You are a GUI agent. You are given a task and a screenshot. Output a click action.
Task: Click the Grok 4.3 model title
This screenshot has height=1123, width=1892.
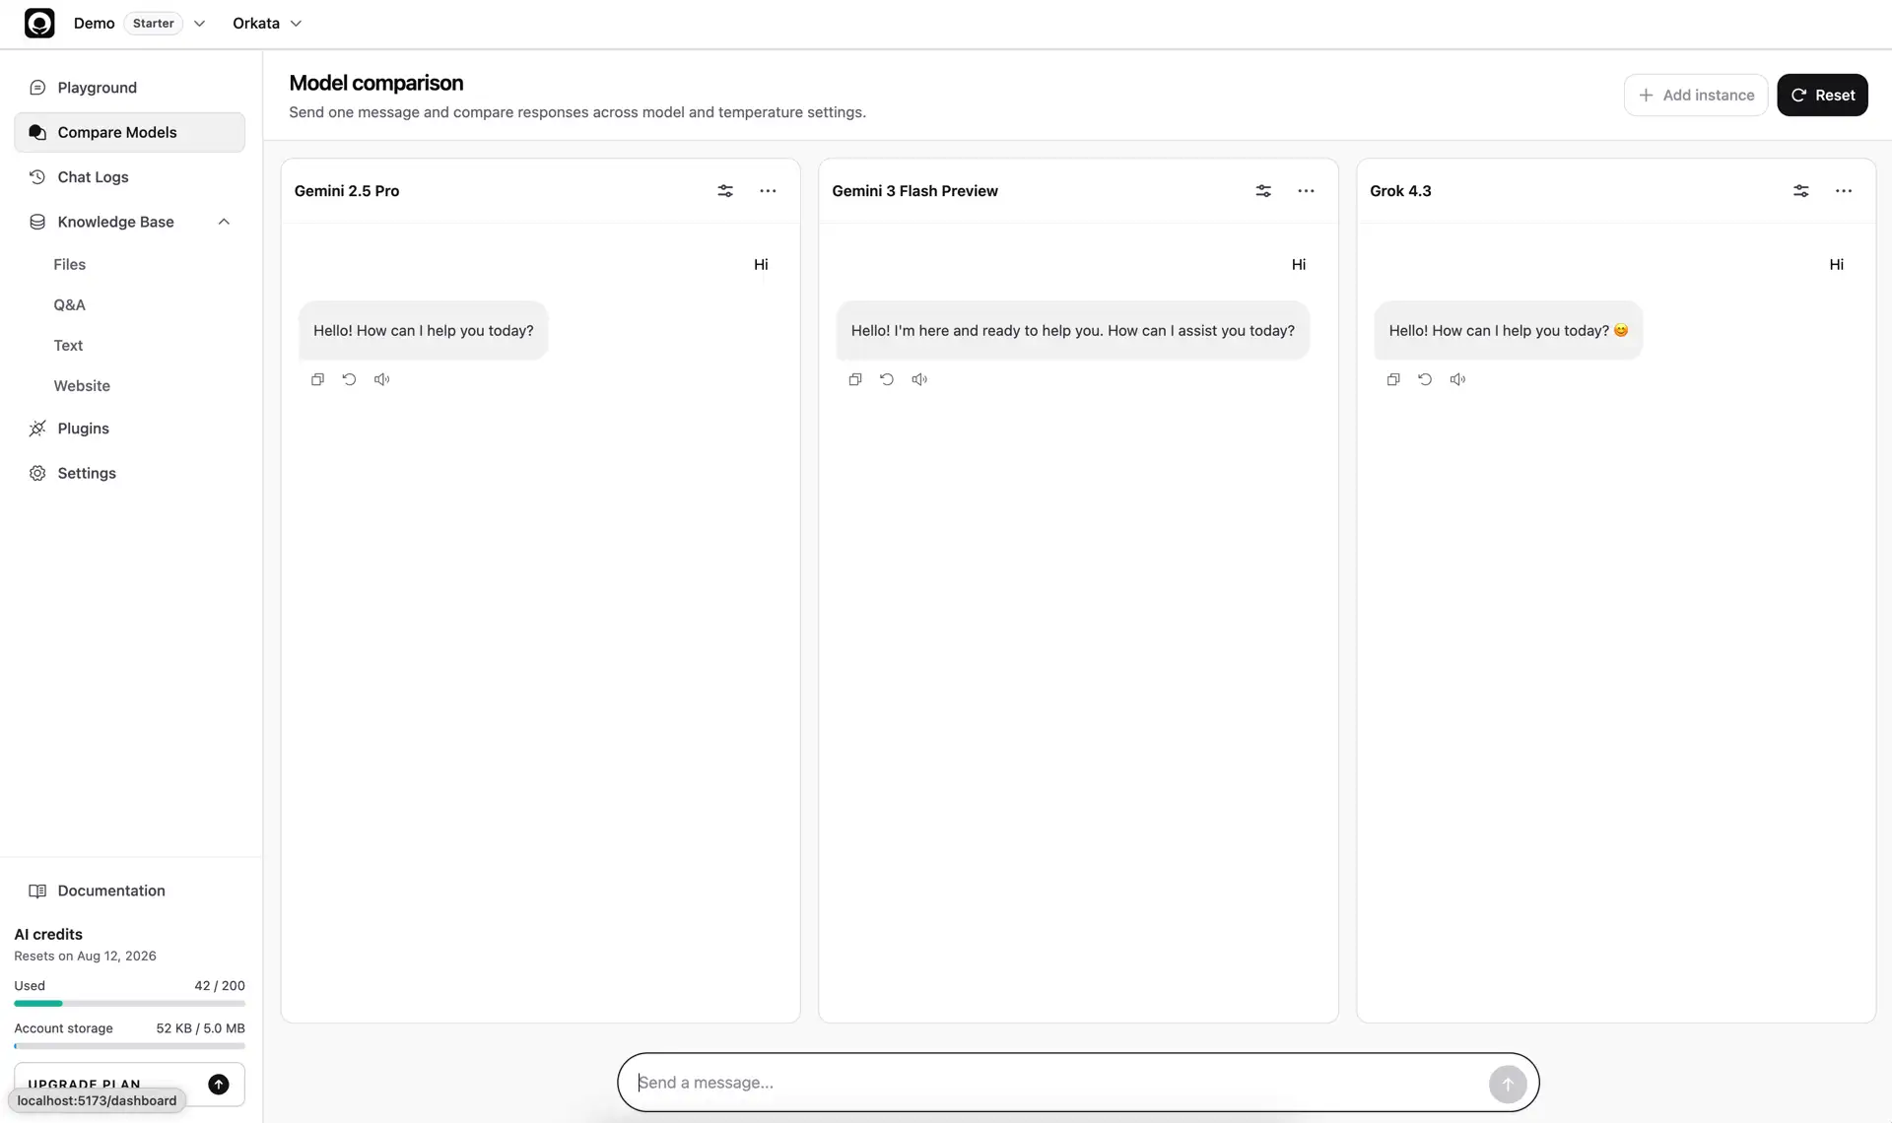coord(1400,191)
